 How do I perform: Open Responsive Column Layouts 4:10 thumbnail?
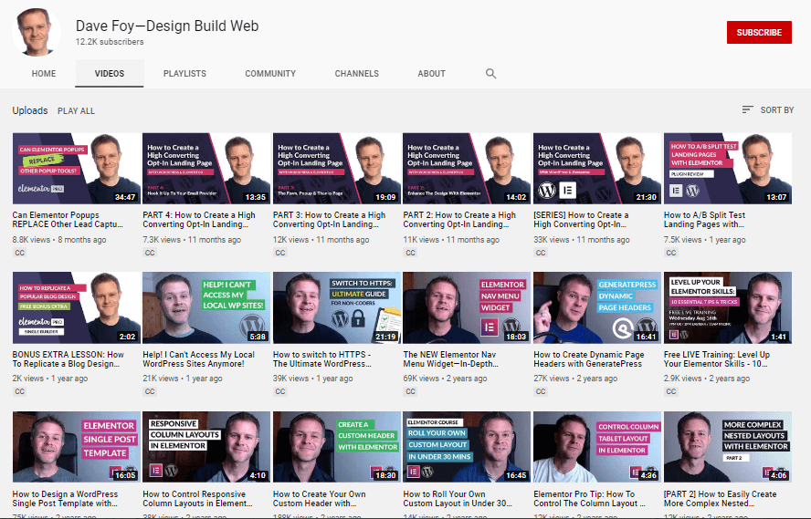(x=206, y=447)
